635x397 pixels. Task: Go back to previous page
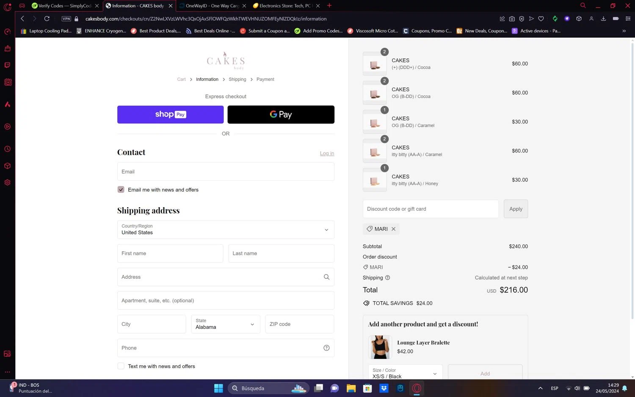pyautogui.click(x=22, y=19)
